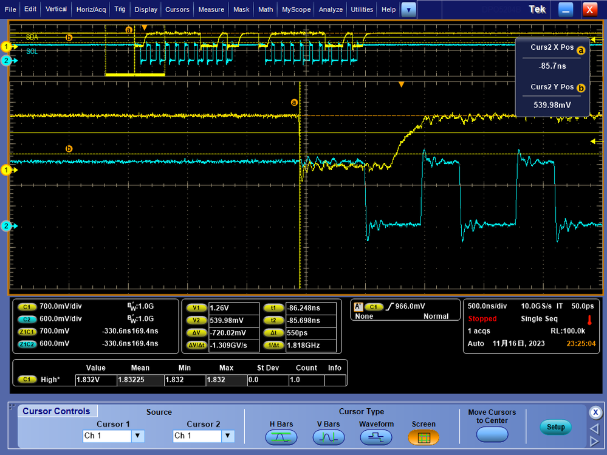Click Move Cursors to Center button
This screenshot has height=455, width=607.
(x=492, y=434)
